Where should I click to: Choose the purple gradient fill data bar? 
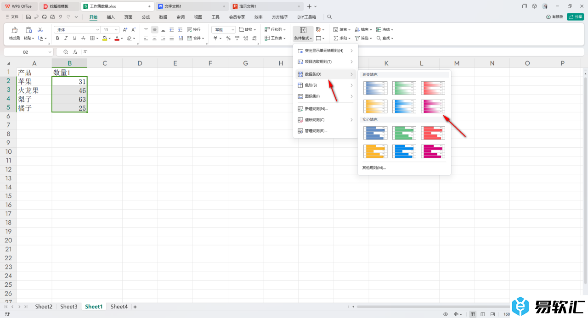pyautogui.click(x=433, y=106)
